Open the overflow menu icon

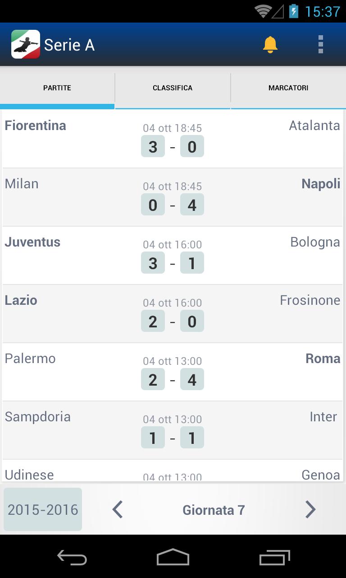(321, 44)
